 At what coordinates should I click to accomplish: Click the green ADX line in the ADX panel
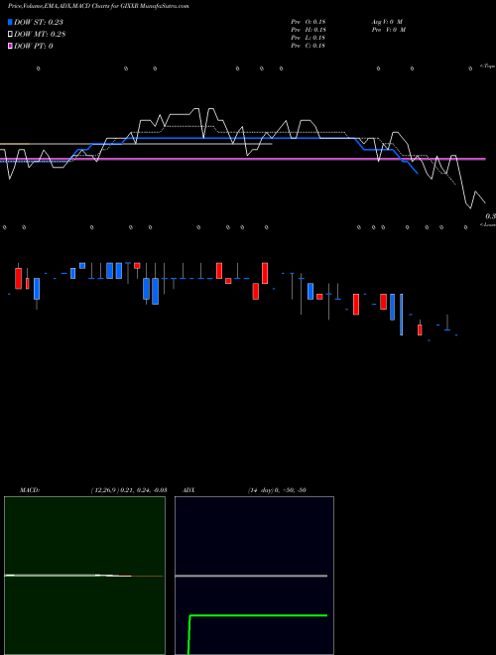click(x=258, y=615)
